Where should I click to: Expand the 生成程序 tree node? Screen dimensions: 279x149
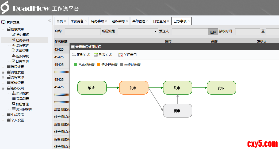3,115
